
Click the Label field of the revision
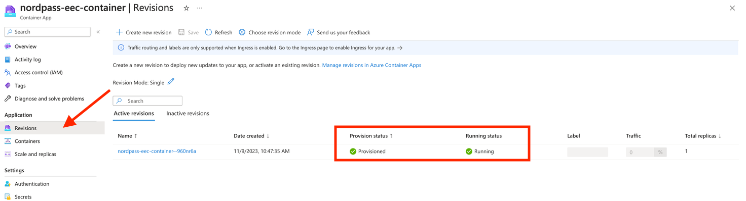click(x=587, y=152)
